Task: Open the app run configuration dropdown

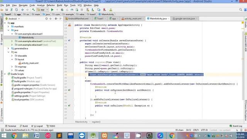Action: click(42, 10)
